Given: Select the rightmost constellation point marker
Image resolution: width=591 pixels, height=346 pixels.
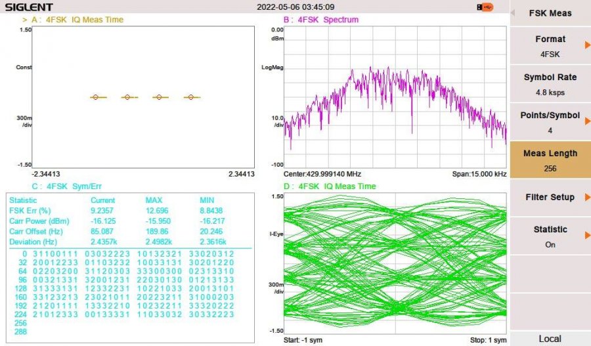Looking at the screenshot, I should coord(191,97).
